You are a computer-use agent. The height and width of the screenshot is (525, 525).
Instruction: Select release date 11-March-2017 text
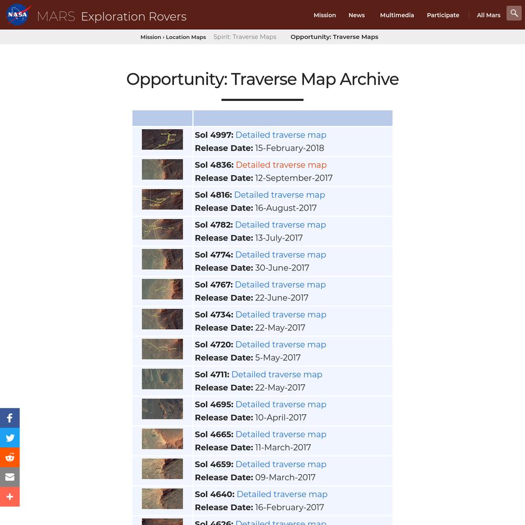pos(283,447)
